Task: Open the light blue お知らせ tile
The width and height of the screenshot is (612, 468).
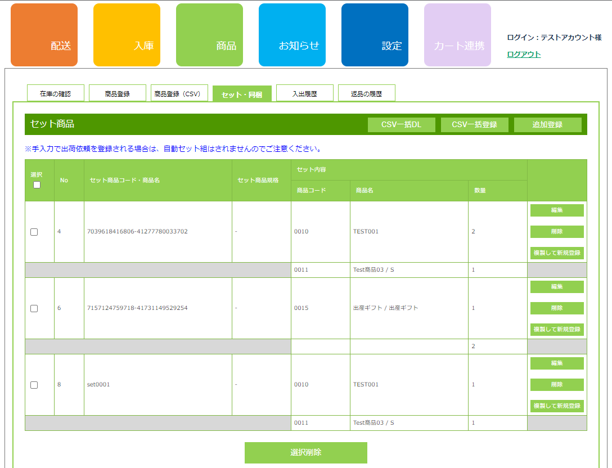Action: (x=292, y=35)
